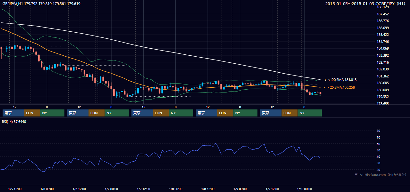410x192 pixels.
Task: Click the 1/6 12:00 date label
Action: (x=79, y=189)
